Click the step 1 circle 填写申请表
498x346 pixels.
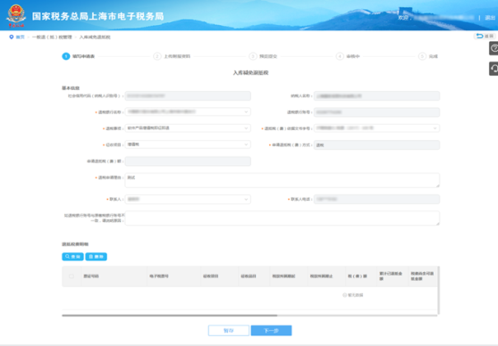coord(66,56)
